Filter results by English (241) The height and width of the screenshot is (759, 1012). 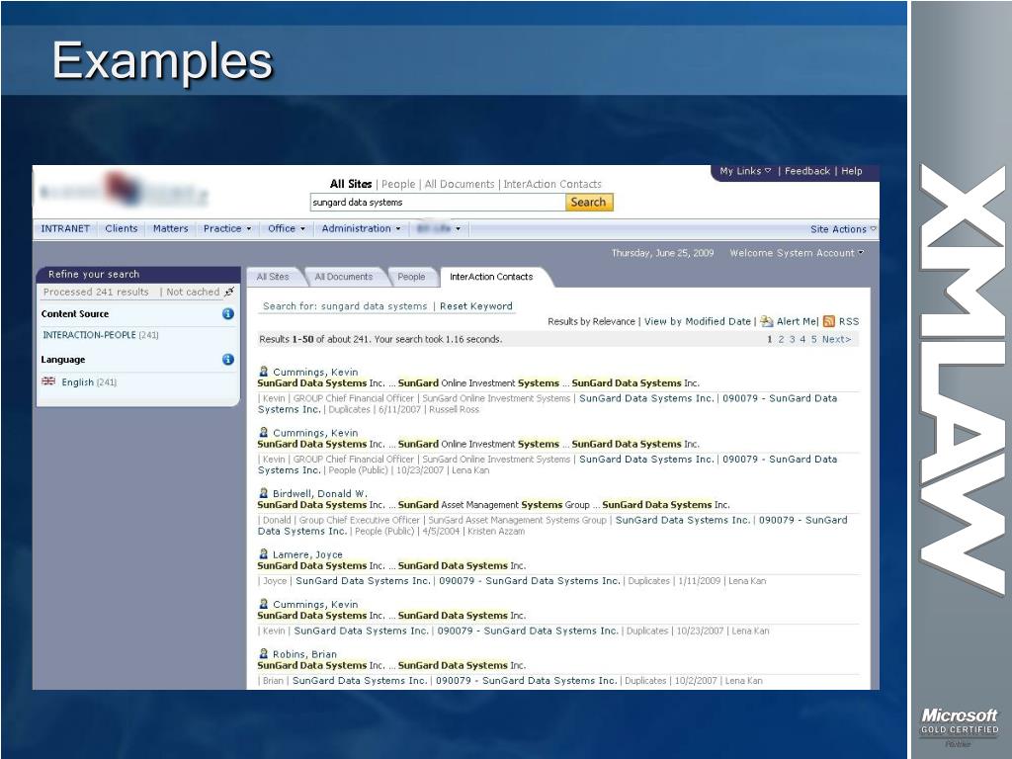[89, 382]
